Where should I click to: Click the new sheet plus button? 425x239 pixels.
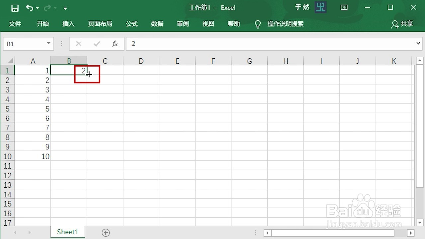click(x=106, y=233)
